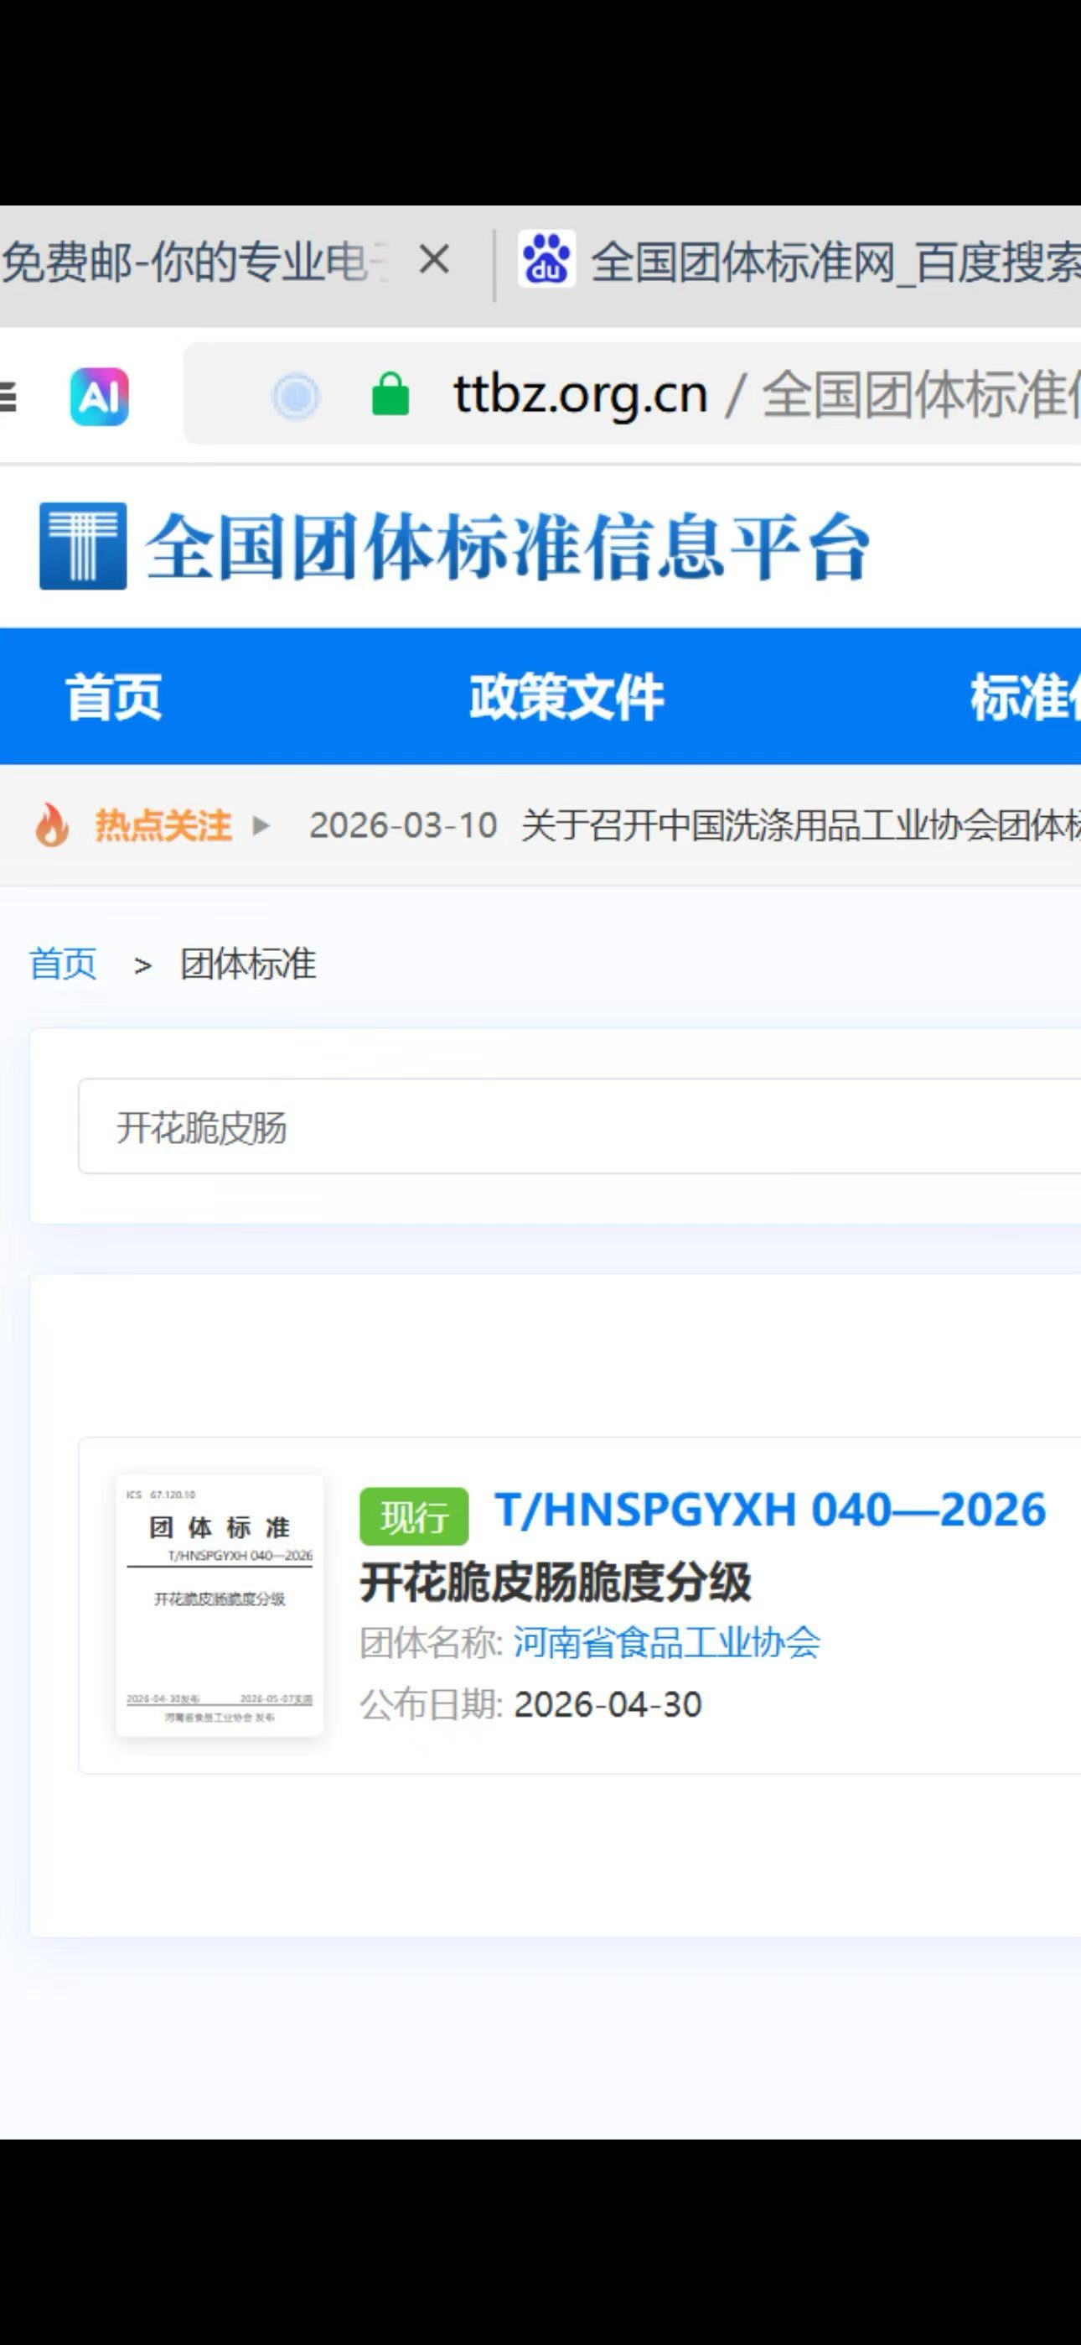Open the AI assistant icon

coord(99,396)
